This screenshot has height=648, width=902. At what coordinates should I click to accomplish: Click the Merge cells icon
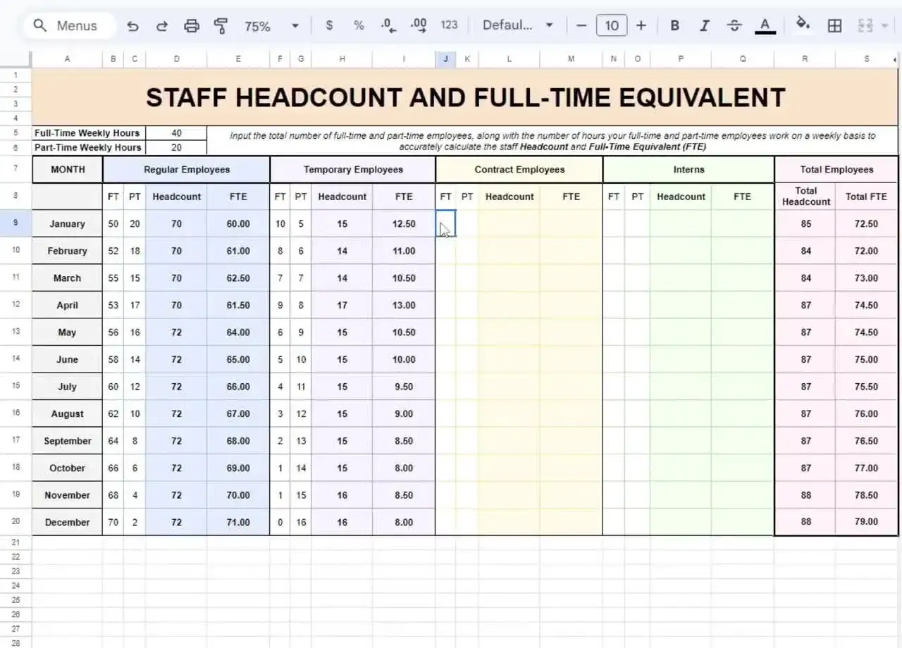(865, 26)
